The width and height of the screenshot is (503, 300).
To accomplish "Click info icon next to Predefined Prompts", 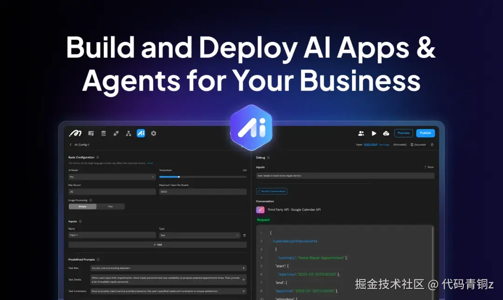I will click(x=98, y=260).
